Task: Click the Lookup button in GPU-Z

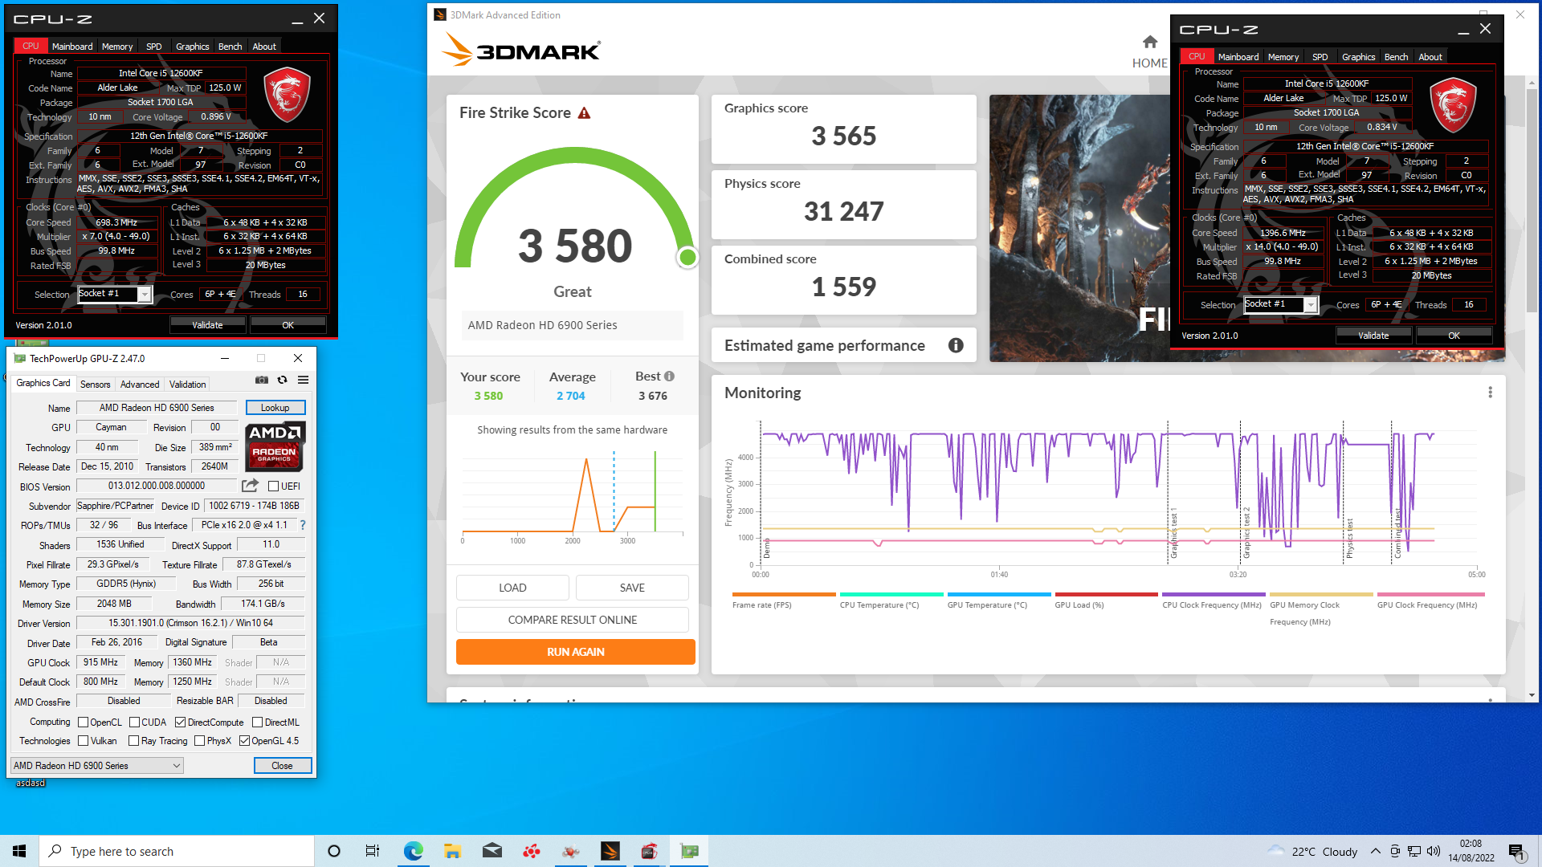Action: (275, 408)
